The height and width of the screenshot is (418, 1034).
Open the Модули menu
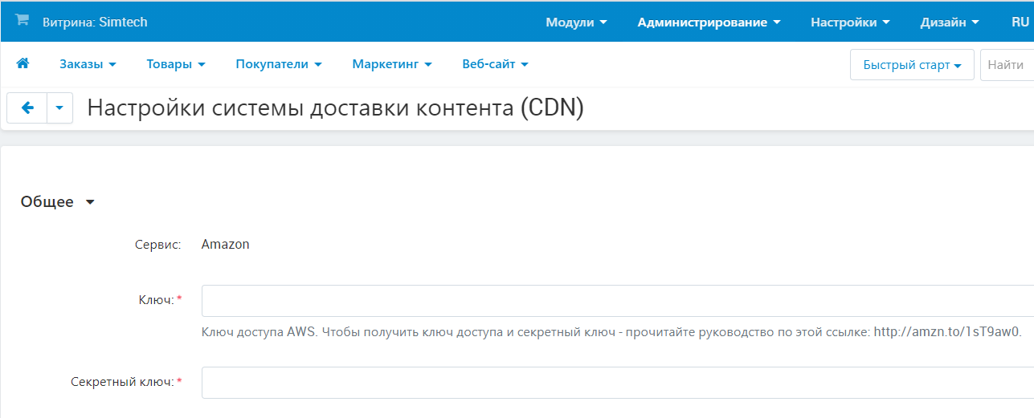pos(575,22)
